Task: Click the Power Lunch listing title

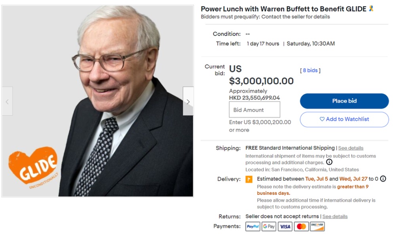Action: click(x=283, y=9)
